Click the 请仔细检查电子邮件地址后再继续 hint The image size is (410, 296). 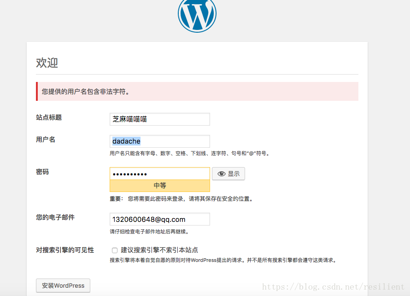(149, 232)
